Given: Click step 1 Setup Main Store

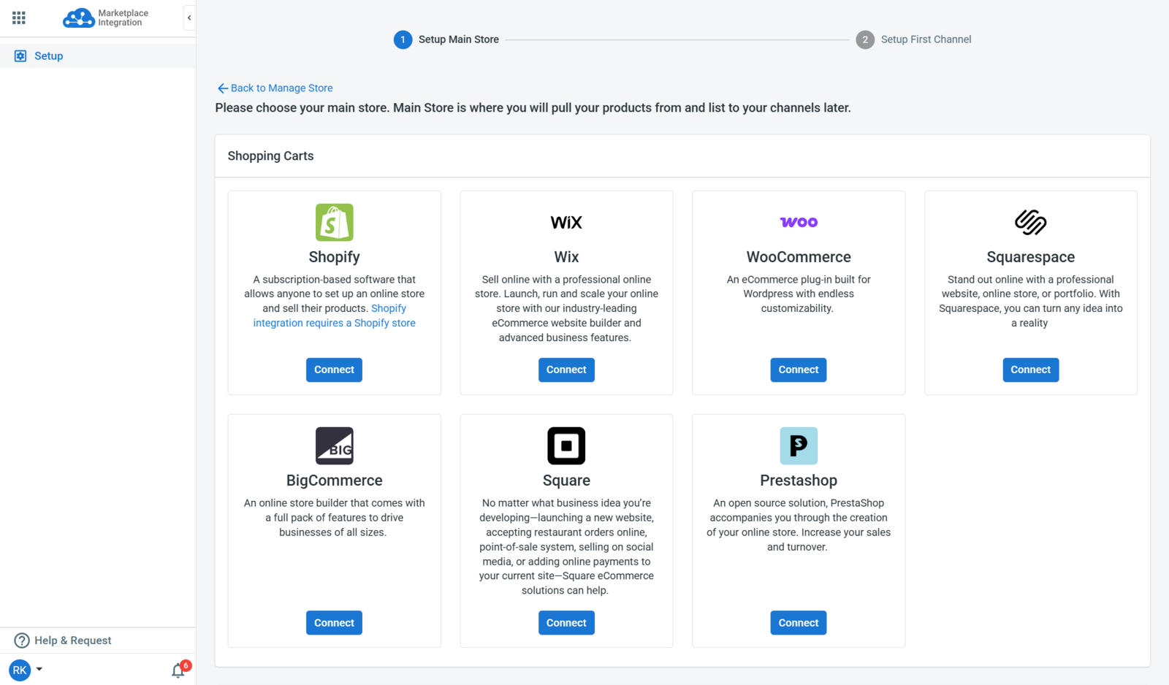Looking at the screenshot, I should click(x=446, y=39).
